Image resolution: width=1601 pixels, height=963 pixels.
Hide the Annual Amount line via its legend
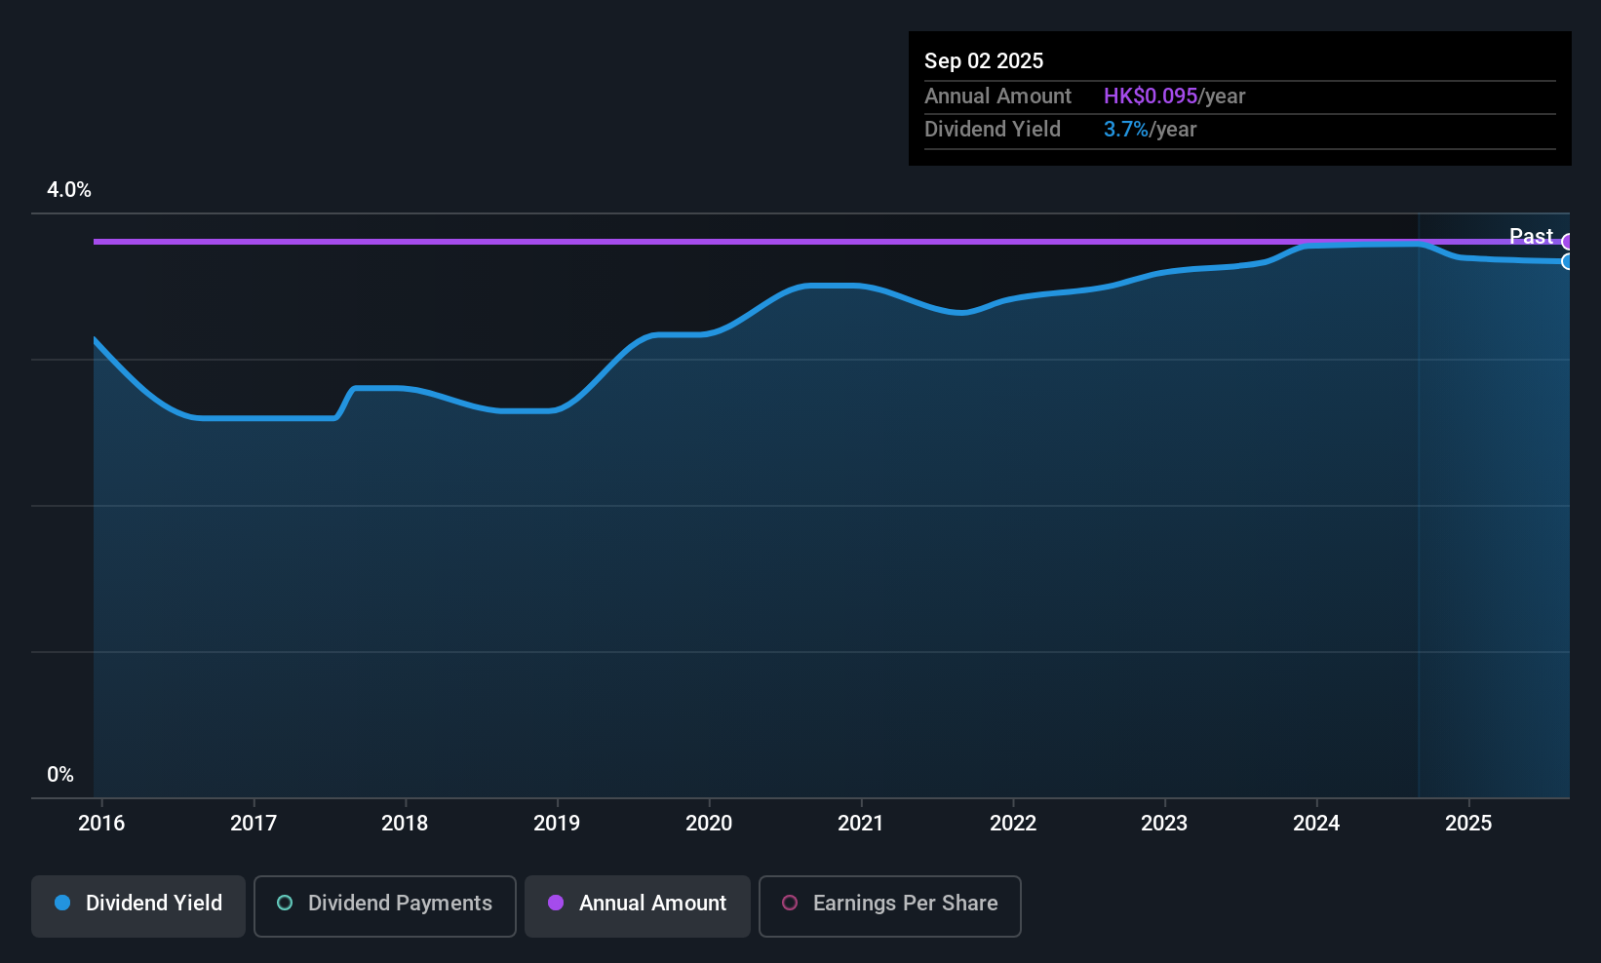click(637, 905)
